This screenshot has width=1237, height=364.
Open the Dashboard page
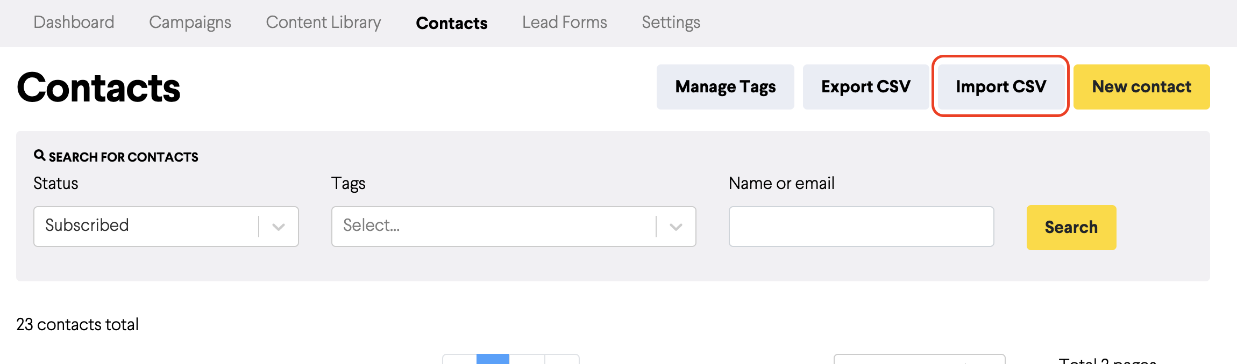74,23
